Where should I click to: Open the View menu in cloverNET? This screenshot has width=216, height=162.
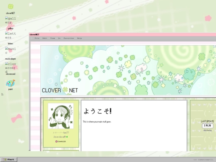(52, 38)
